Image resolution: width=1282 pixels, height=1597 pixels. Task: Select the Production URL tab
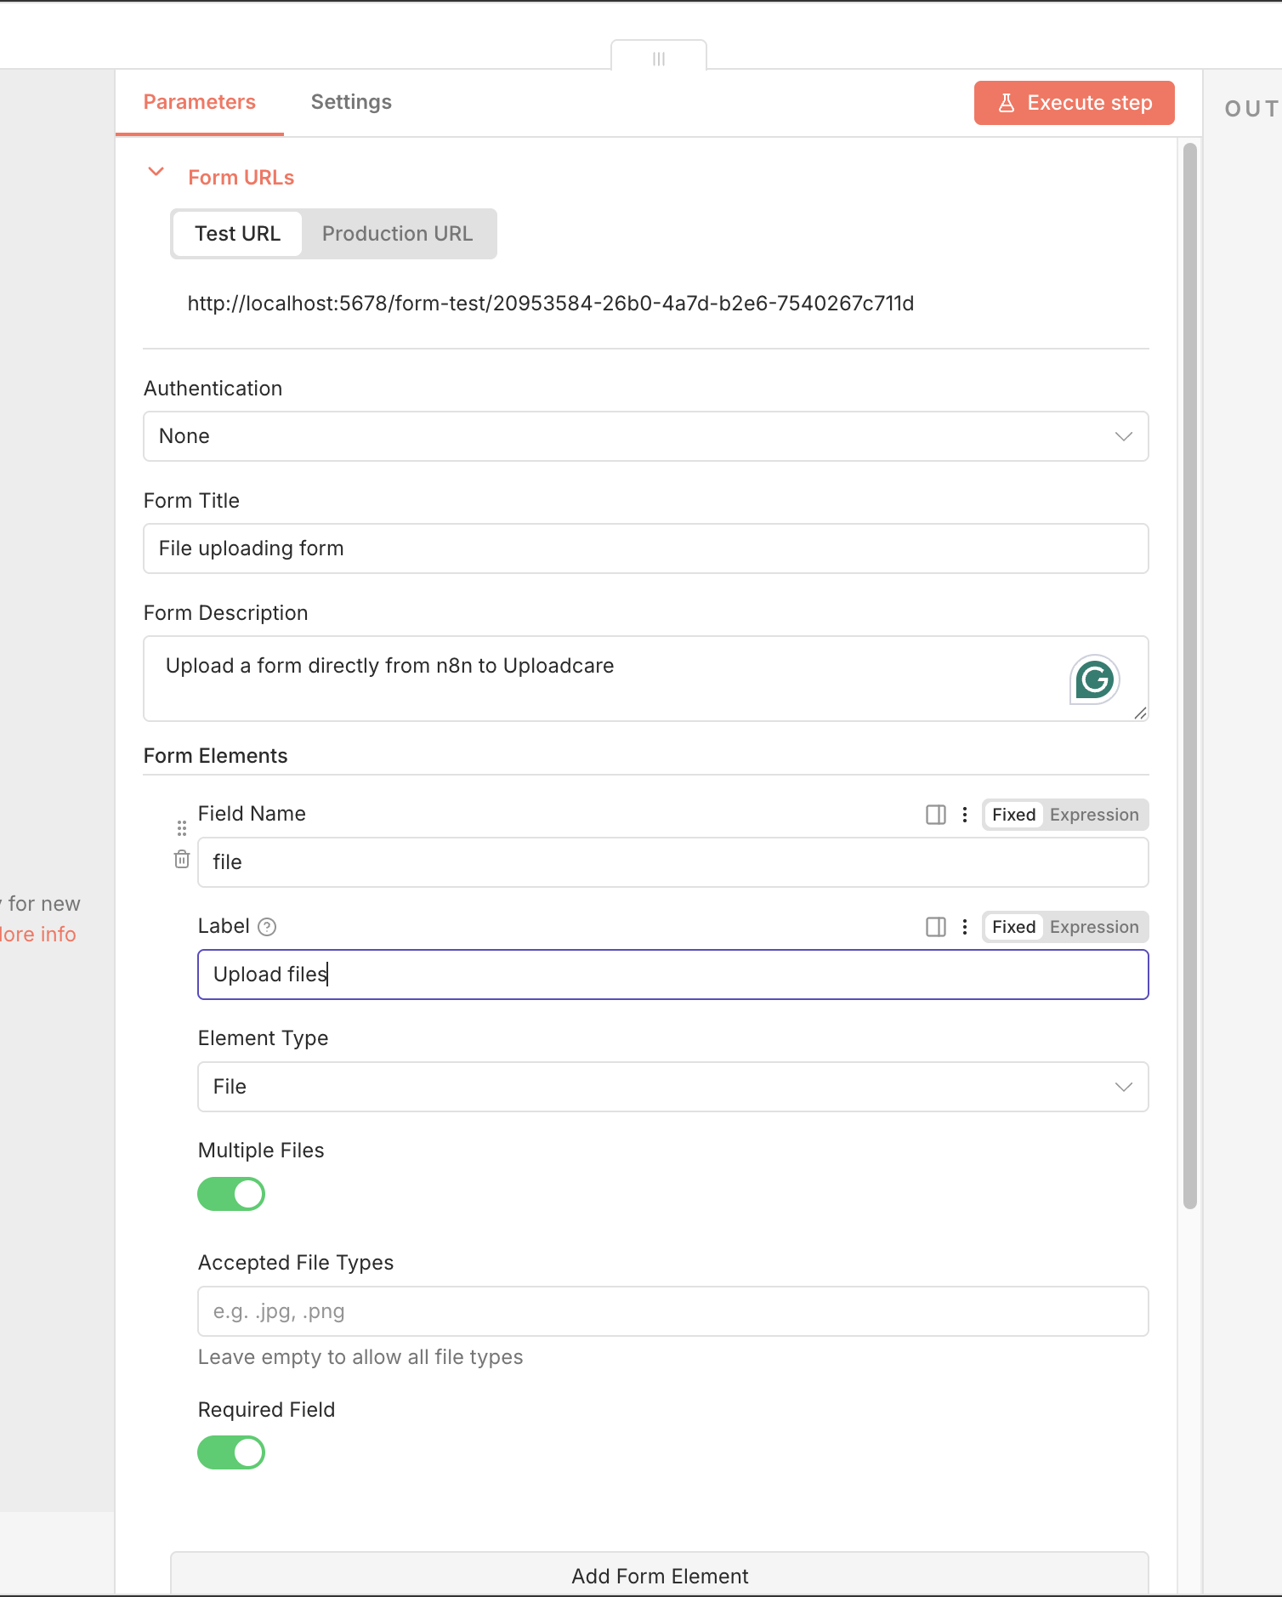coord(397,234)
